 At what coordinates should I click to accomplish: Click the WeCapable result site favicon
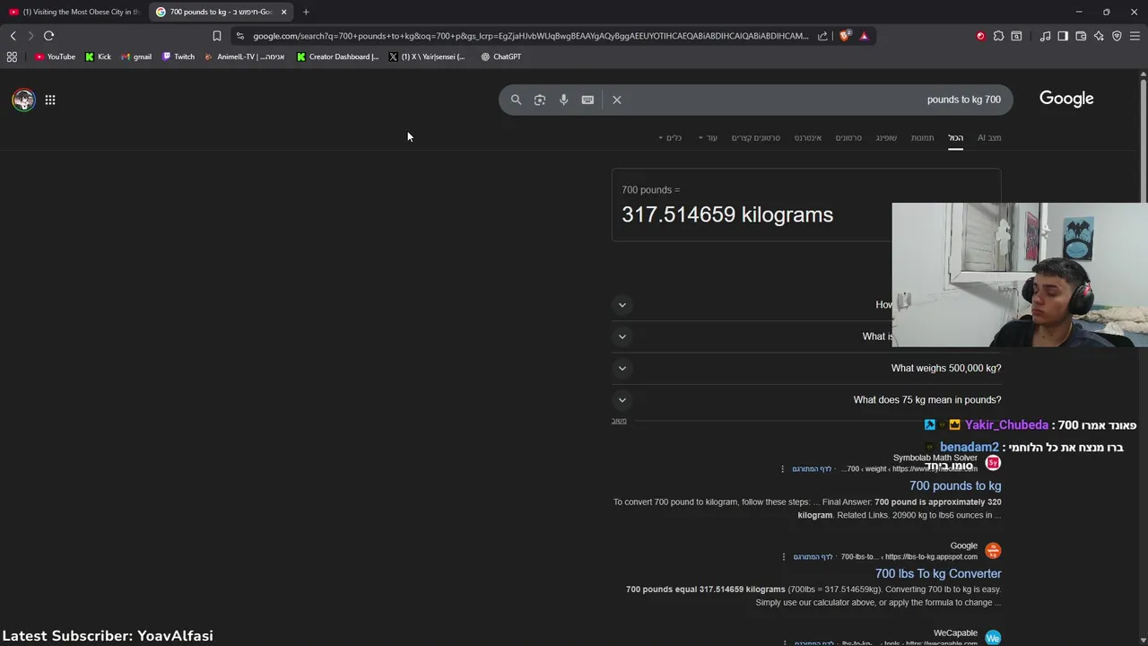coord(993,638)
